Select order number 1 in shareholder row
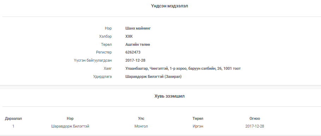 [13, 126]
